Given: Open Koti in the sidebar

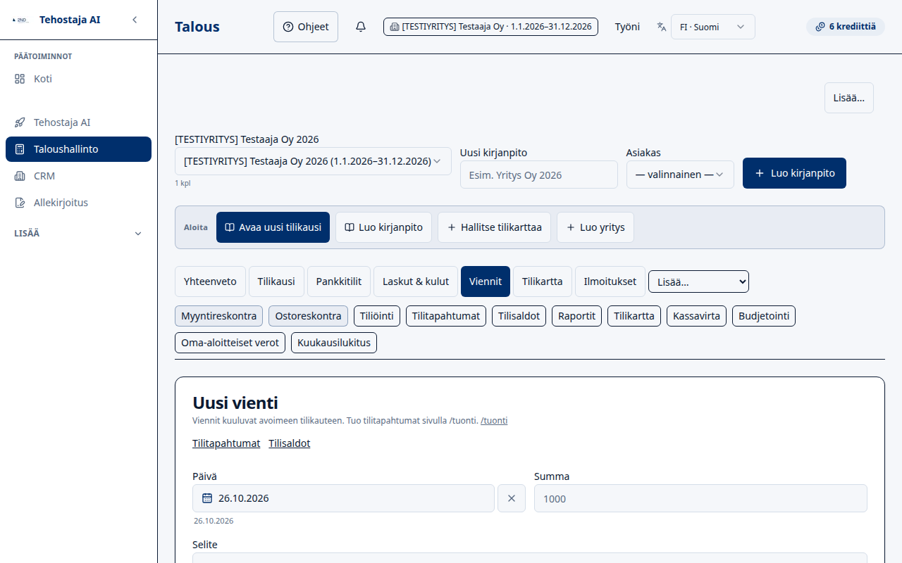Looking at the screenshot, I should (78, 79).
